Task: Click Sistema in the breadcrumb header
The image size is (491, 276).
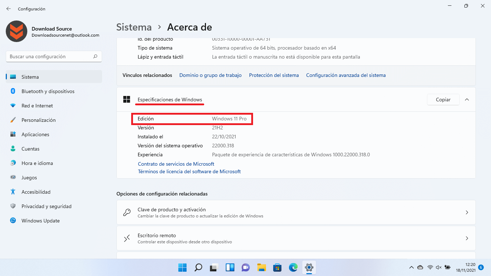Action: (x=134, y=27)
